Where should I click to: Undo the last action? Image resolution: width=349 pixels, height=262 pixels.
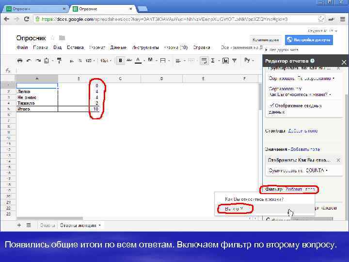[x=29, y=60]
